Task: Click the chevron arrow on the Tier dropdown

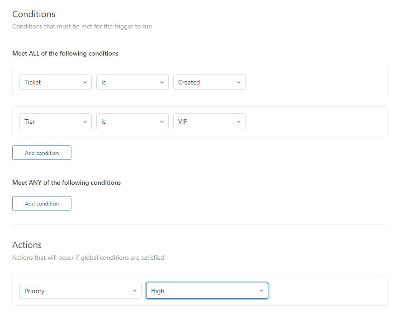Action: 85,122
